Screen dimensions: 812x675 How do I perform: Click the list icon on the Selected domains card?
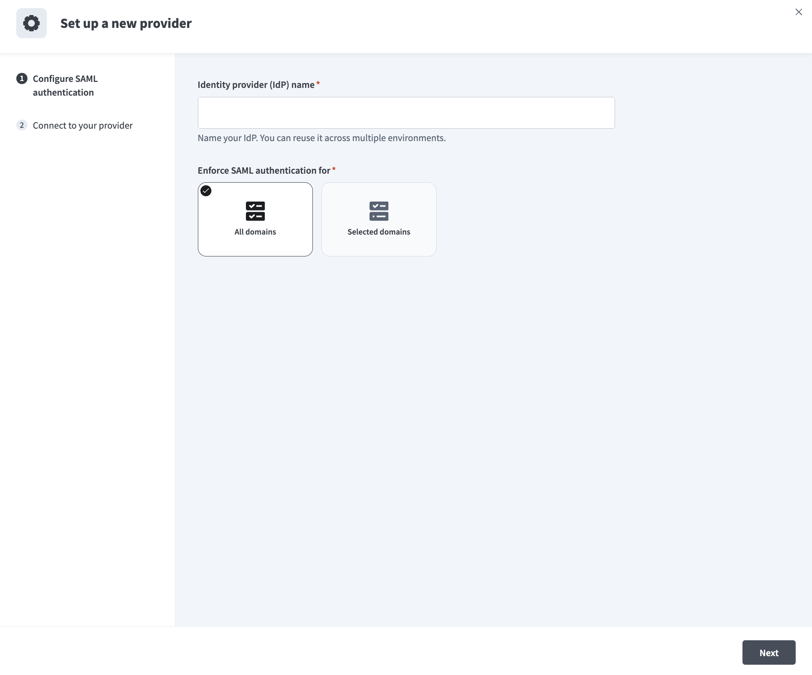point(379,211)
